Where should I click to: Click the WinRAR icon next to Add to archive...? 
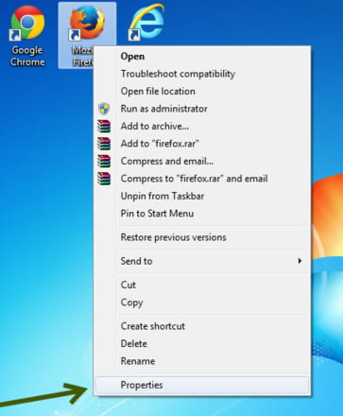104,127
